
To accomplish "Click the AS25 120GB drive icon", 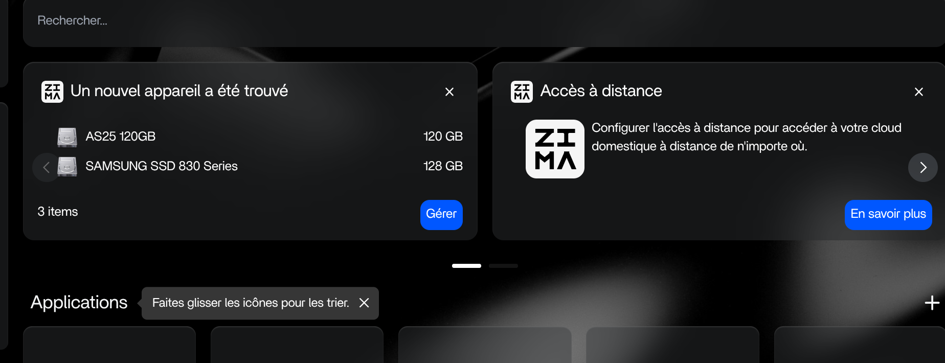I will pos(67,137).
